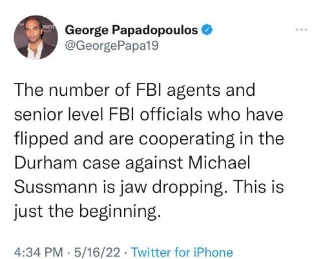
Task: Open the @GeorgePapa19 handle link
Action: pyautogui.click(x=112, y=45)
